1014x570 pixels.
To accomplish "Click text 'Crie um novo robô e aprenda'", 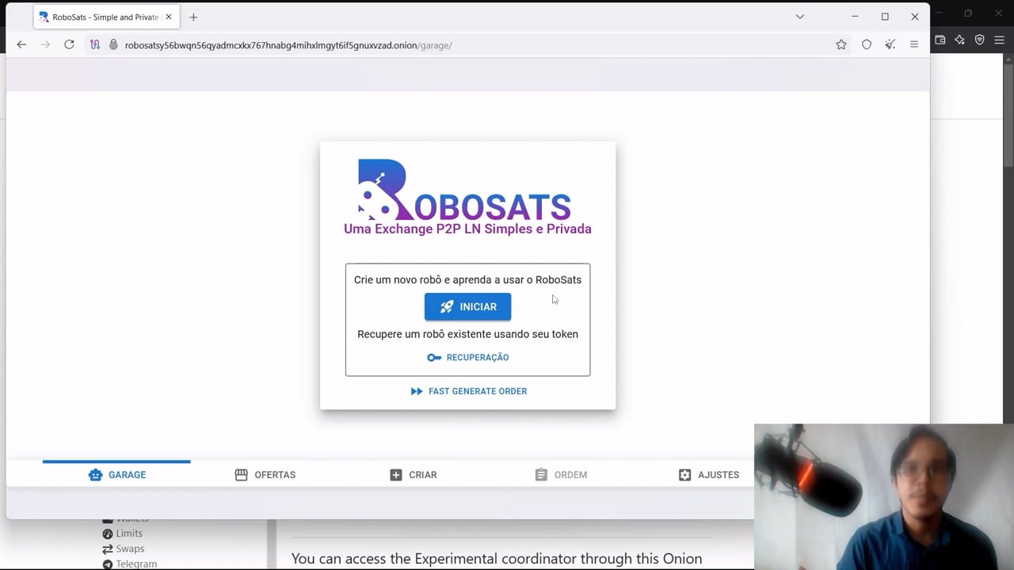I will pos(422,279).
